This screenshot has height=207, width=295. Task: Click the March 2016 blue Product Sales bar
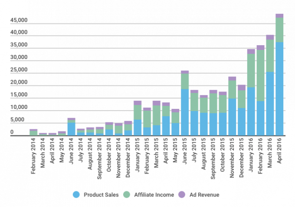(x=270, y=103)
